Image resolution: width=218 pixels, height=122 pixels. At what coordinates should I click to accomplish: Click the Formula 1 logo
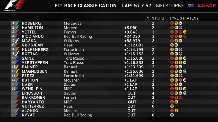(x=13, y=6)
